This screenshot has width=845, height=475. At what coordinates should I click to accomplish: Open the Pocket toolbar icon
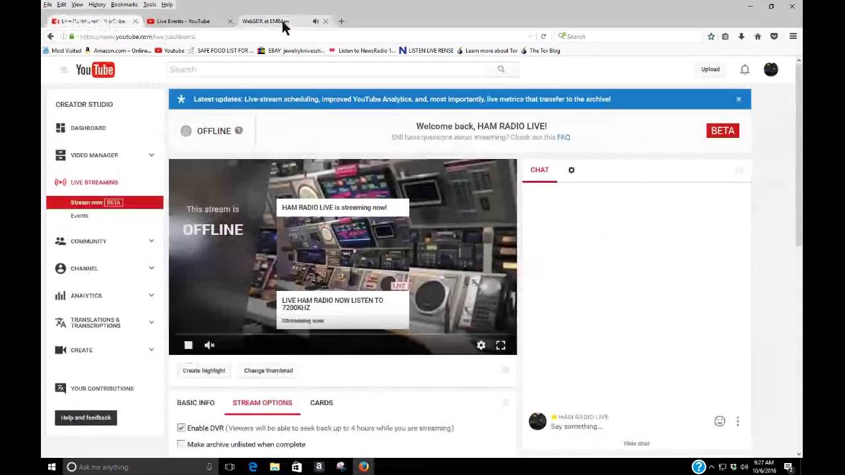774,36
